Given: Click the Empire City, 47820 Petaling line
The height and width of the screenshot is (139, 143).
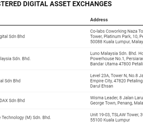Looking at the screenshot, I should click(x=117, y=81).
